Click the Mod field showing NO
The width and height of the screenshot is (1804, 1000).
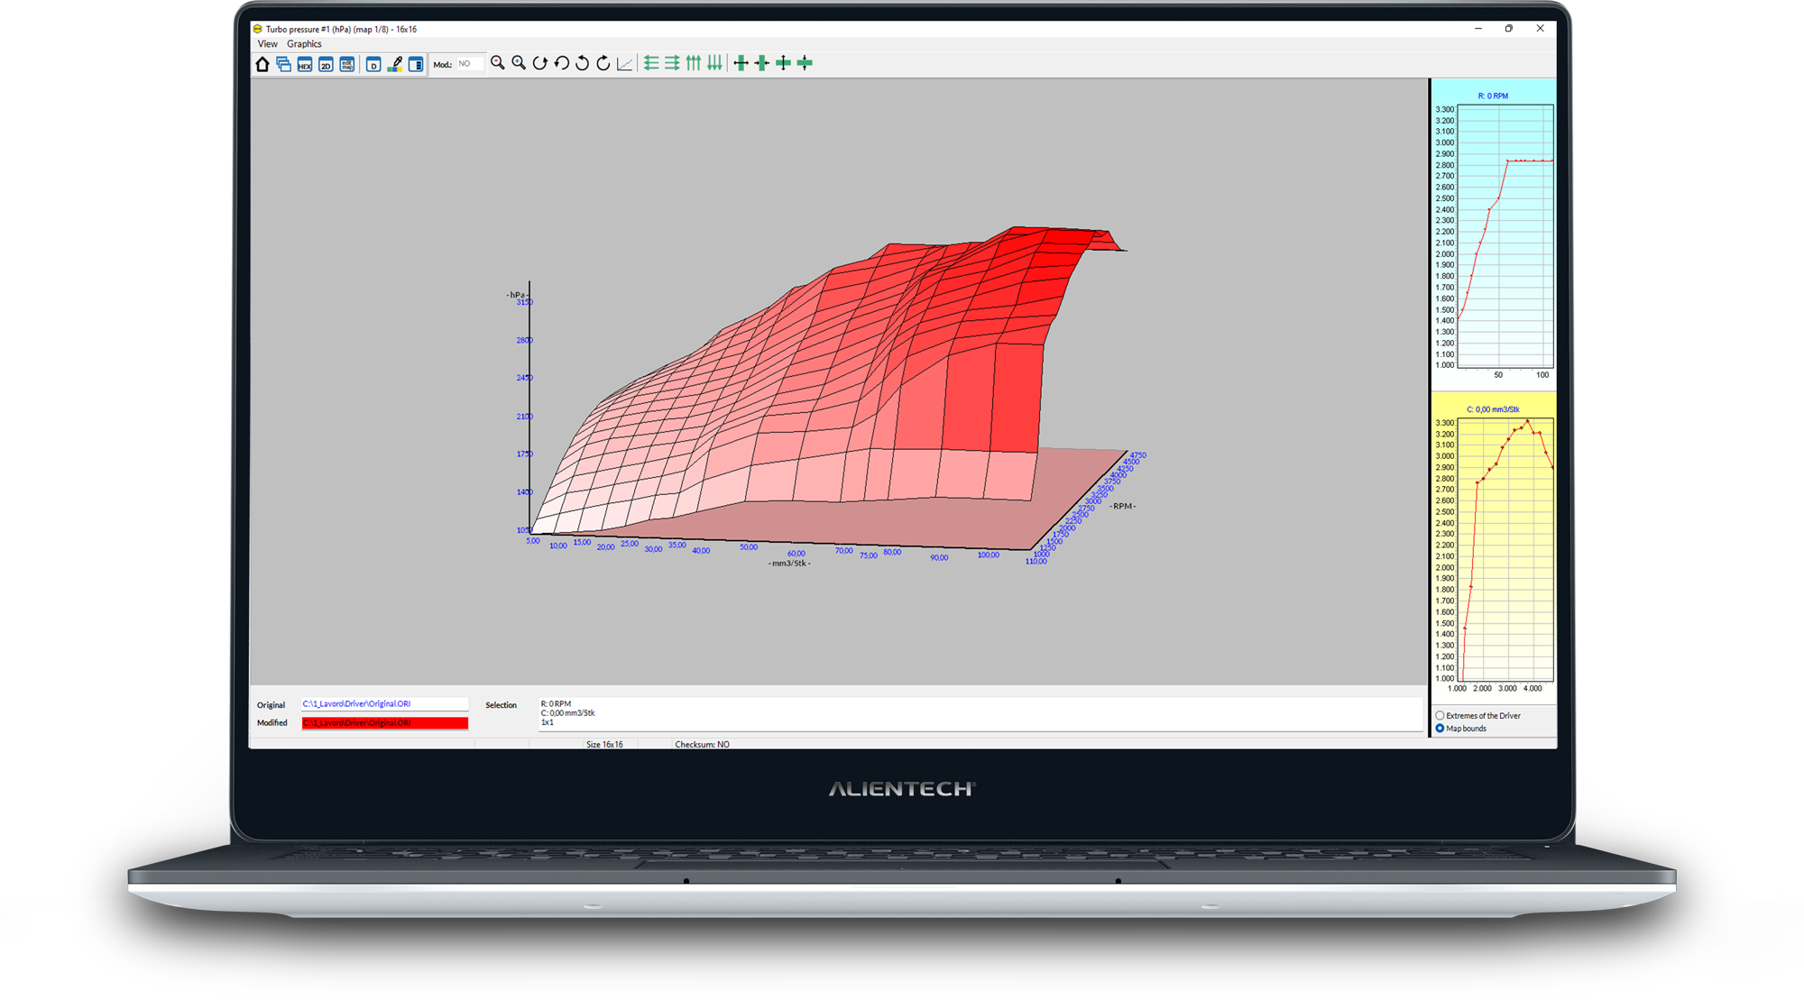470,64
